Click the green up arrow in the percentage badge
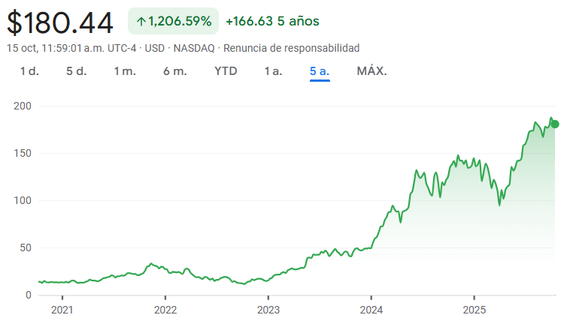This screenshot has width=567, height=327. [141, 21]
